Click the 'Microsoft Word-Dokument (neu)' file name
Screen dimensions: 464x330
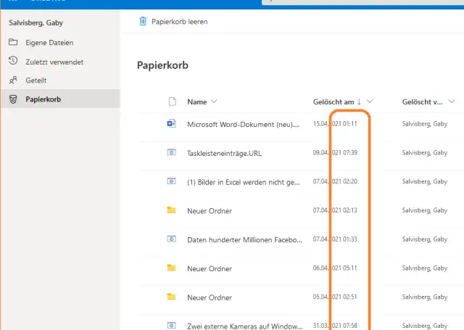click(243, 124)
